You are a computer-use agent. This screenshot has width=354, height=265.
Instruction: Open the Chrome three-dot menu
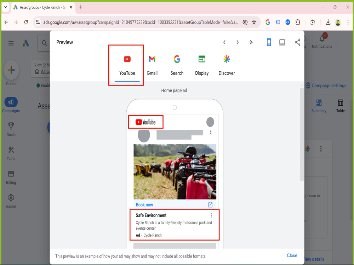pos(348,22)
